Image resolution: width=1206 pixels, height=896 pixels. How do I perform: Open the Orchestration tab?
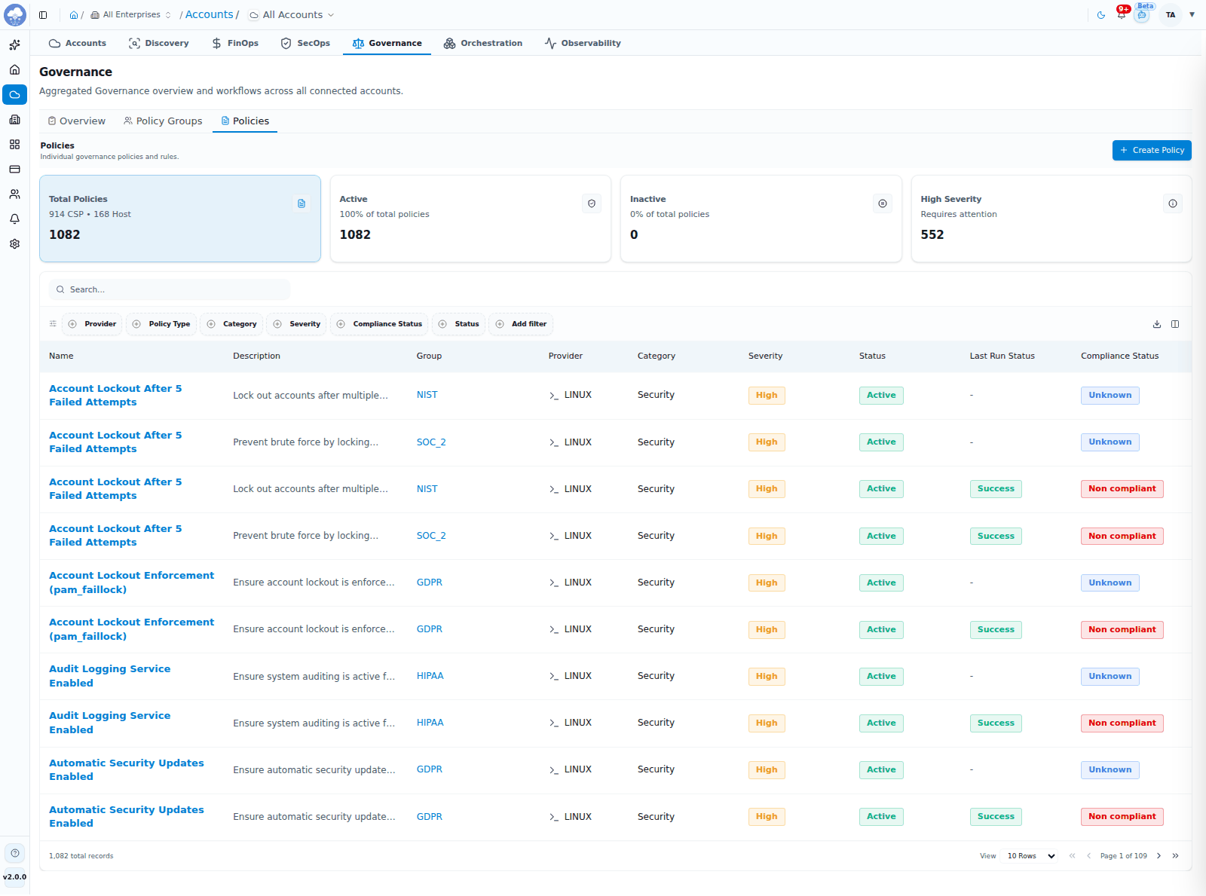point(483,44)
